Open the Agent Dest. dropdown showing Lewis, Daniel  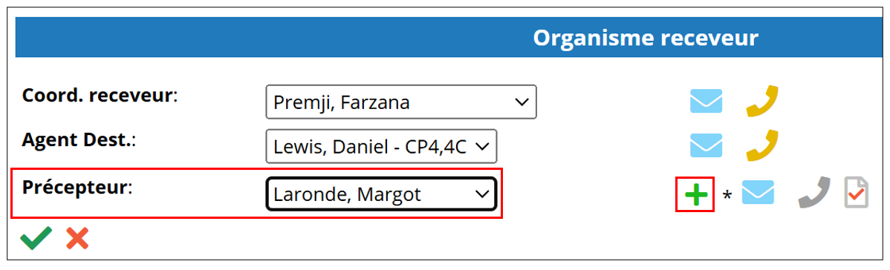point(381,146)
